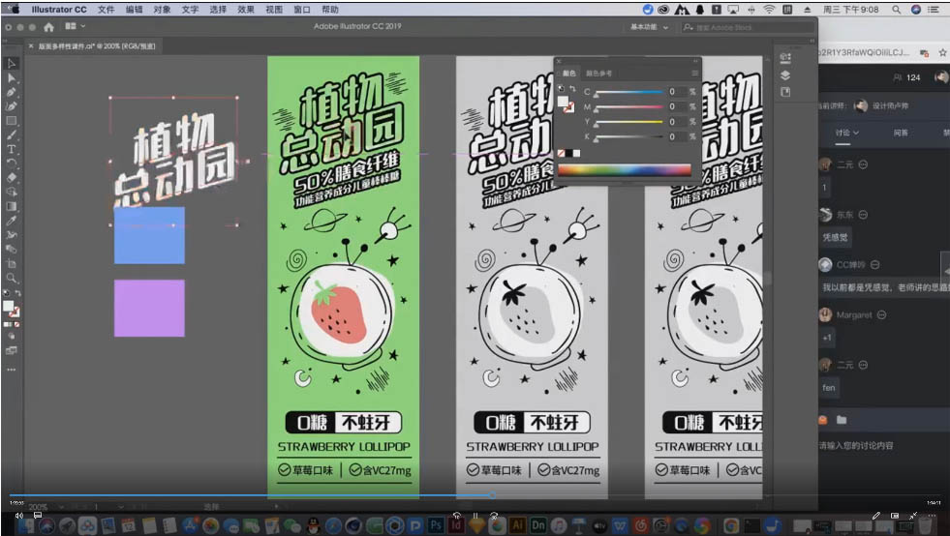Open the 效果 menu
The height and width of the screenshot is (536, 950).
click(x=245, y=9)
